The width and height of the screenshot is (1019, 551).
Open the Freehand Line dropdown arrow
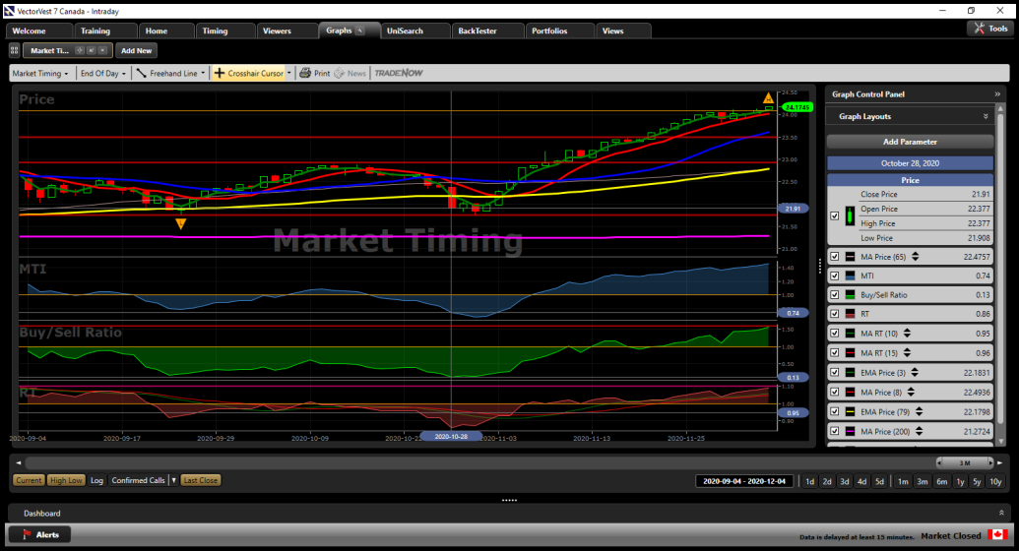pyautogui.click(x=203, y=74)
